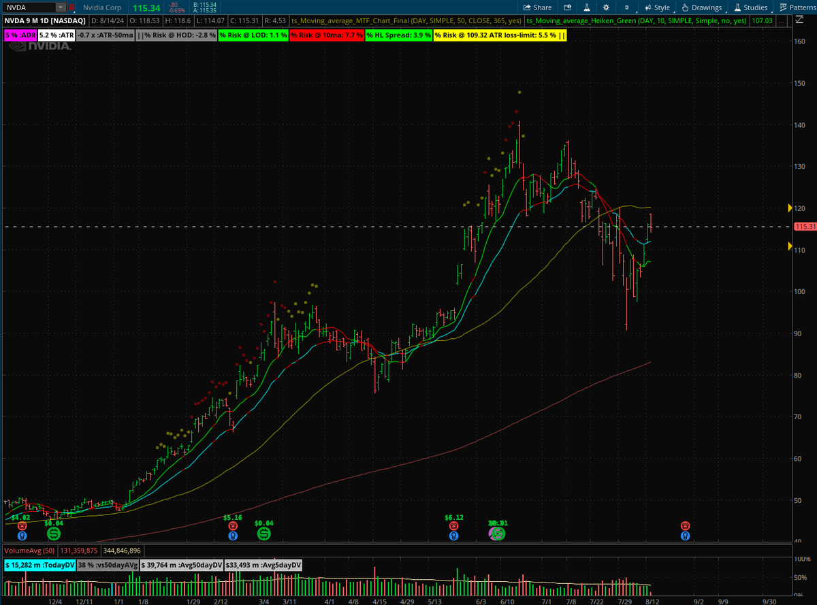The width and height of the screenshot is (817, 605).
Task: Click the blue bulb icon under $4.02
Action: click(x=22, y=536)
